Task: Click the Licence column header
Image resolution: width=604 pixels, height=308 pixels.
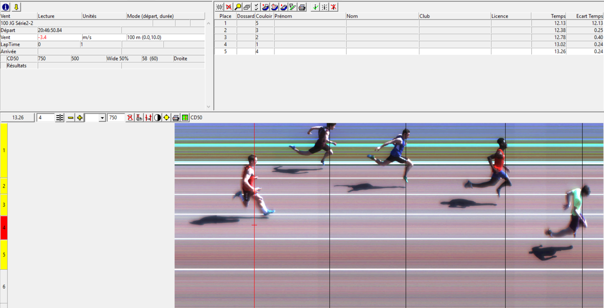Action: pos(511,16)
